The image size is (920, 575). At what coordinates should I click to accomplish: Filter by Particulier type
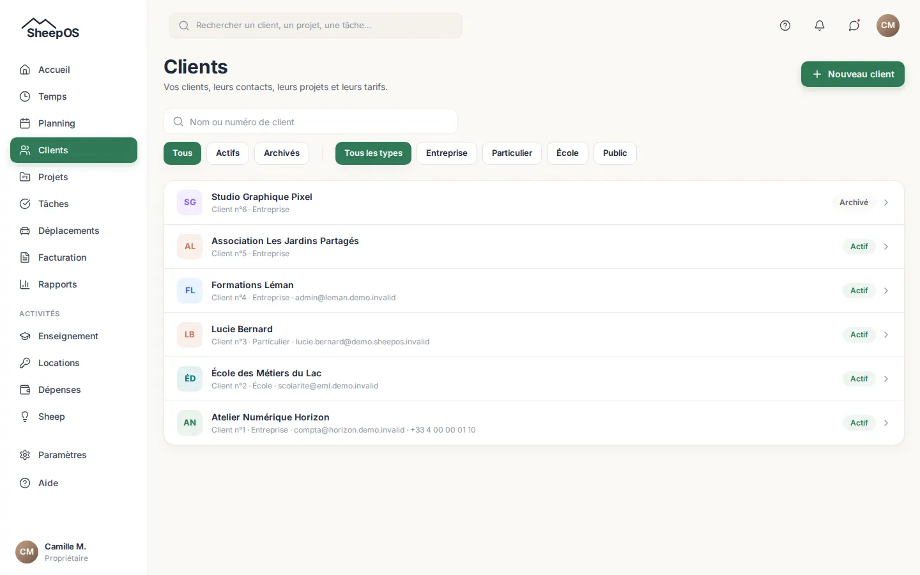[512, 153]
